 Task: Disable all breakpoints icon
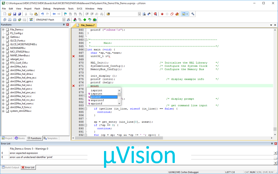tap(172, 14)
